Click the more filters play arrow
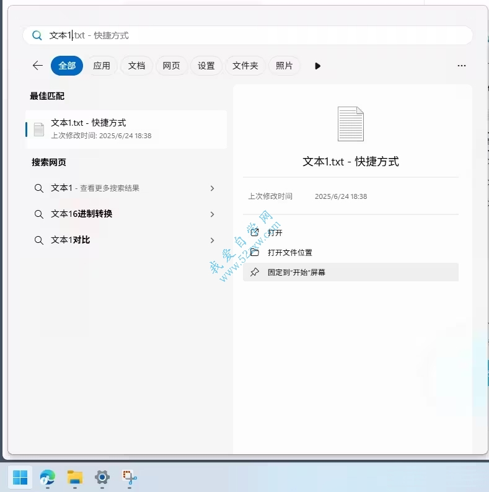This screenshot has height=492, width=489. (x=317, y=66)
